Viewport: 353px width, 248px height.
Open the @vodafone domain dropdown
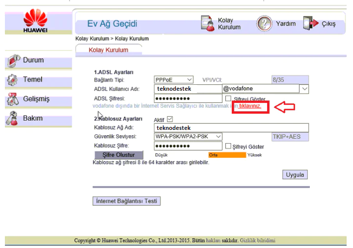pos(304,89)
